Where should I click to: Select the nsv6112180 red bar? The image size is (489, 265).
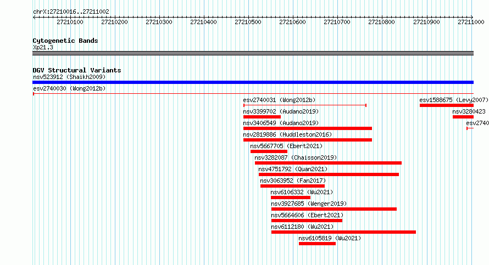(x=343, y=232)
